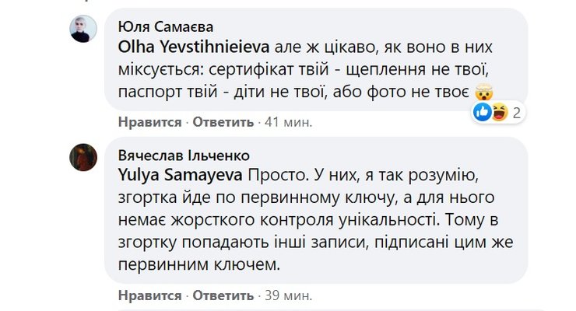Reply to Вячеслав Ільченко's comment via Ответить
The width and height of the screenshot is (576, 311).
click(223, 296)
